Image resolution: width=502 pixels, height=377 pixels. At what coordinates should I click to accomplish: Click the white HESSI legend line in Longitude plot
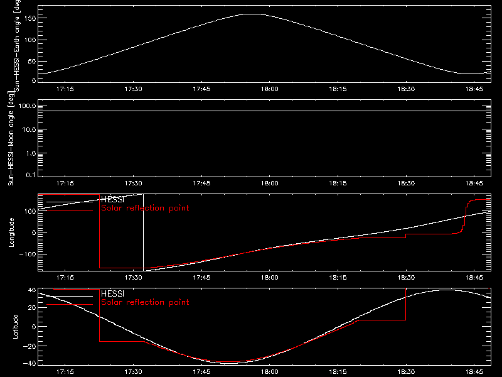coord(70,202)
